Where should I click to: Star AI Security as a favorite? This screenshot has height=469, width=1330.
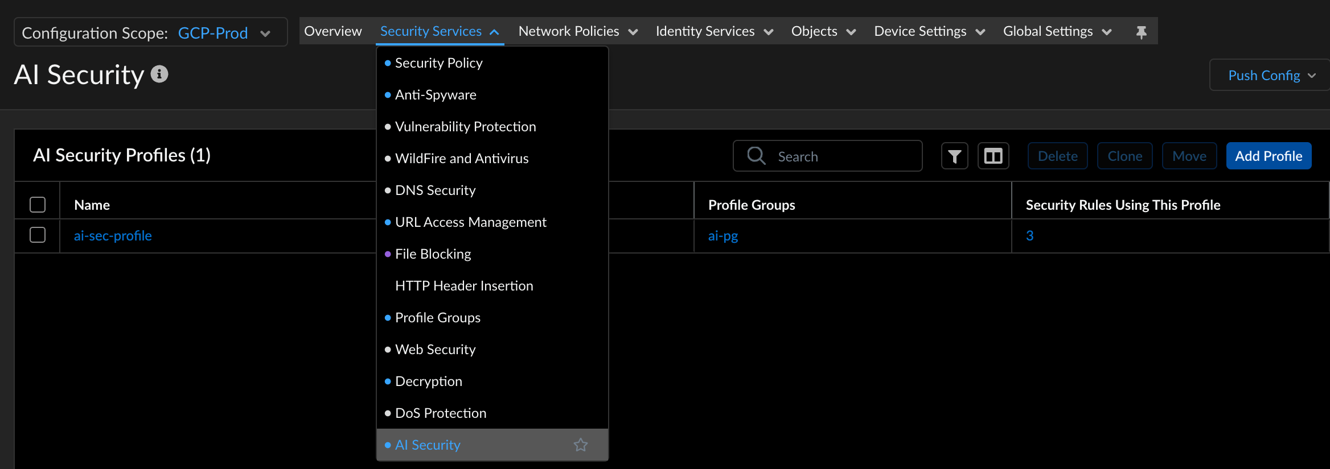click(580, 445)
